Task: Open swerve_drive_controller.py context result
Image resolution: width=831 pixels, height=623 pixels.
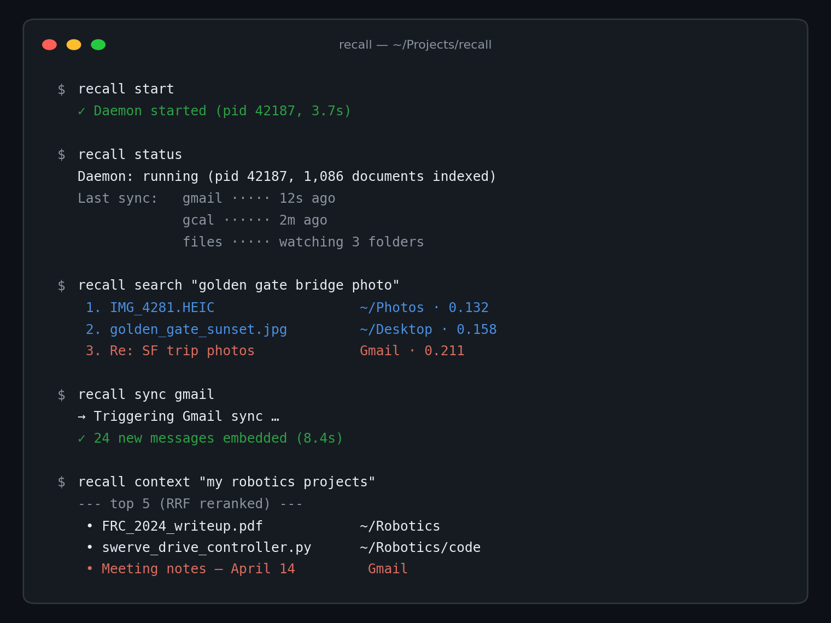Action: pyautogui.click(x=206, y=548)
